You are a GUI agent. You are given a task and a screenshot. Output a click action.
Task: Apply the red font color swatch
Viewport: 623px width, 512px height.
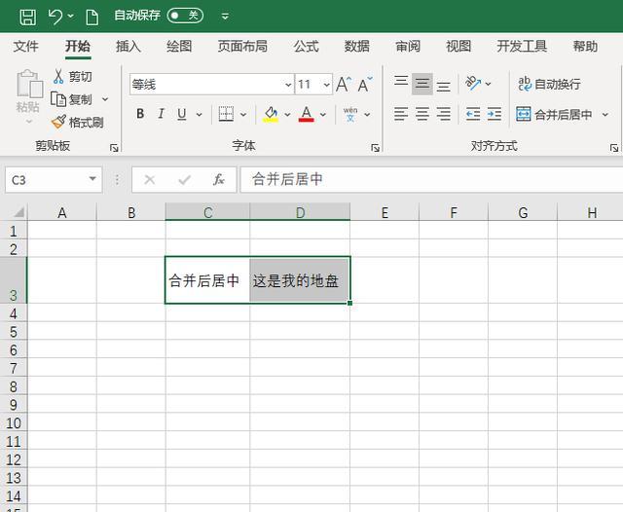[307, 115]
